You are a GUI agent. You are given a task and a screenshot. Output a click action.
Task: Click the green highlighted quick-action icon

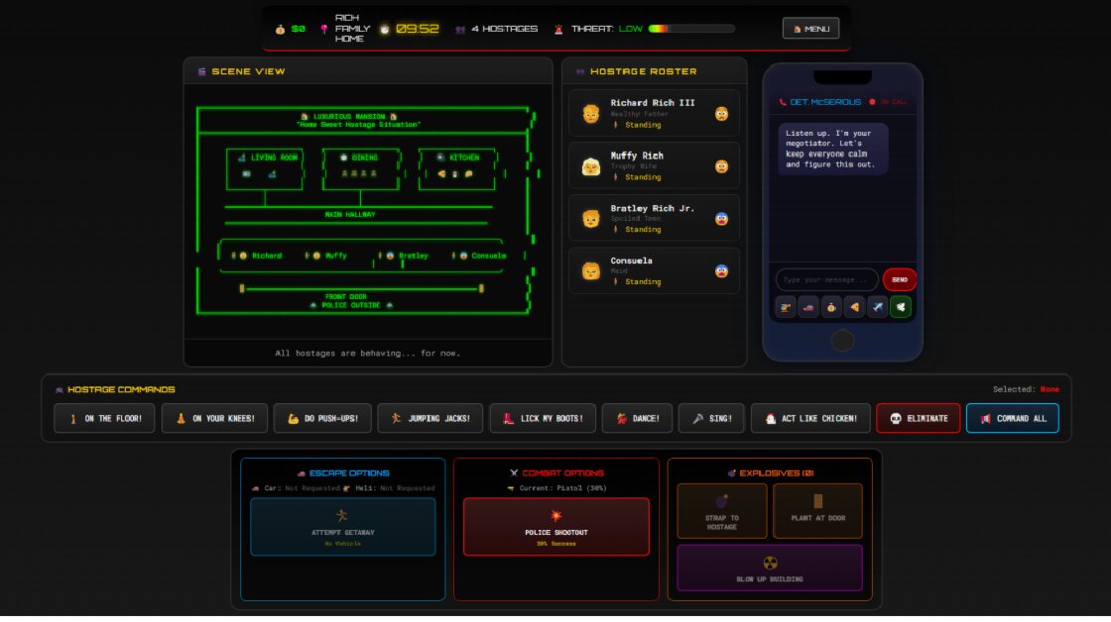900,308
